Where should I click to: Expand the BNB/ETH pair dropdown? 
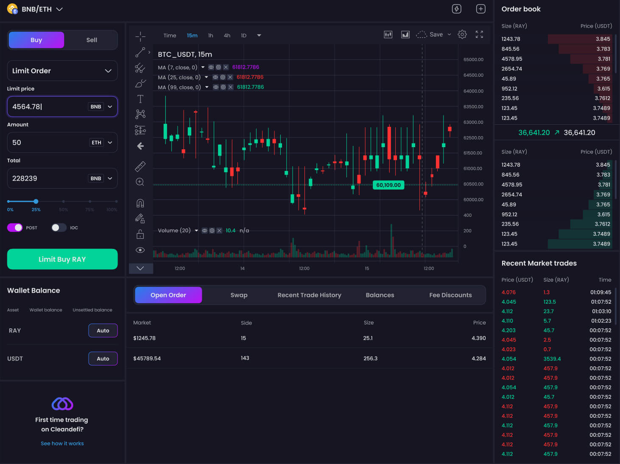click(59, 9)
